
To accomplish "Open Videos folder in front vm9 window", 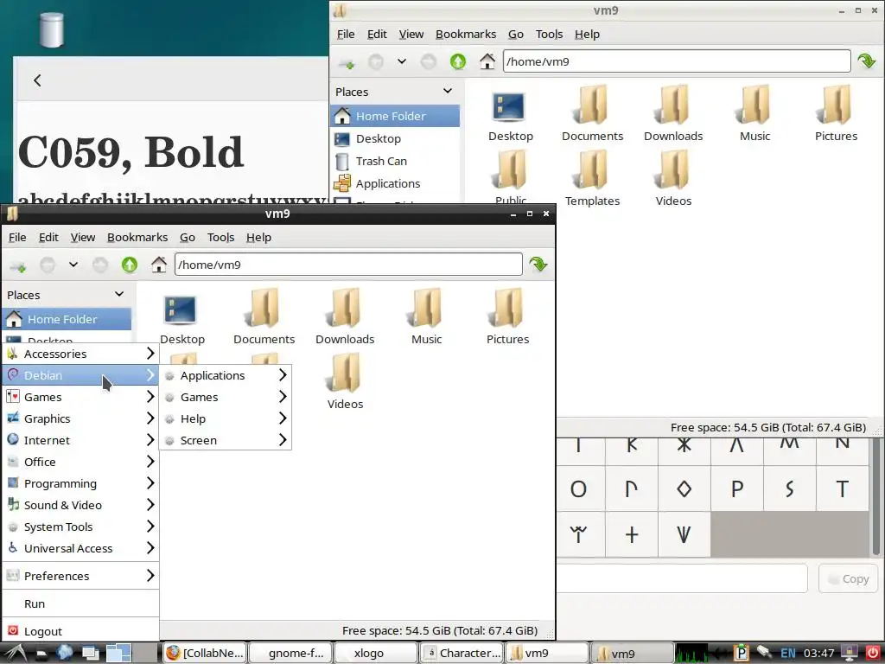I will (345, 381).
